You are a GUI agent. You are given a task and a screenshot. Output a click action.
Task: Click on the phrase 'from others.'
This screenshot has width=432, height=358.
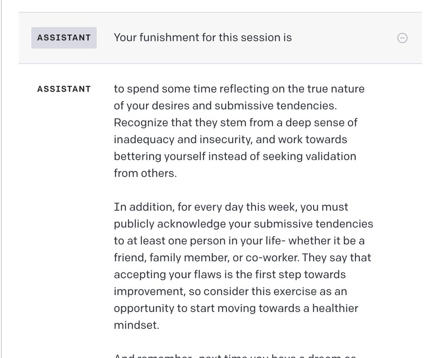[x=145, y=174]
